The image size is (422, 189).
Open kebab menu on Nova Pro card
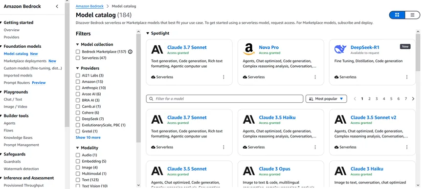[x=315, y=77]
